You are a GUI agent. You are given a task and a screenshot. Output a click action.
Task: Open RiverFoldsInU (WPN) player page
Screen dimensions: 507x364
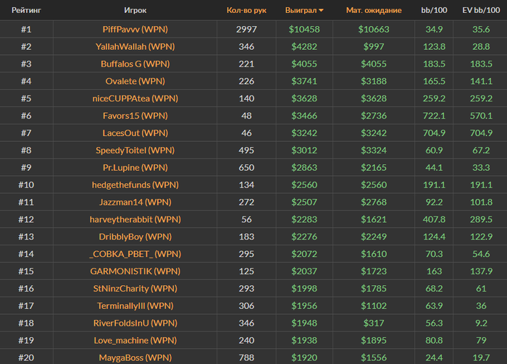point(135,323)
